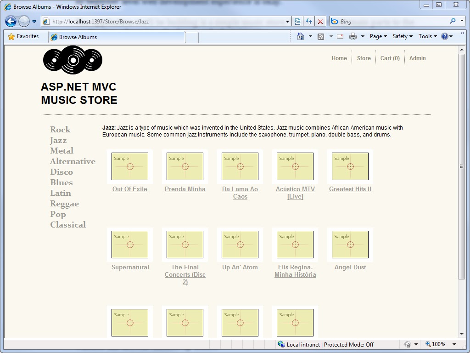Image resolution: width=470 pixels, height=353 pixels.
Task: Open the RSS feeds icon
Action: (x=321, y=36)
